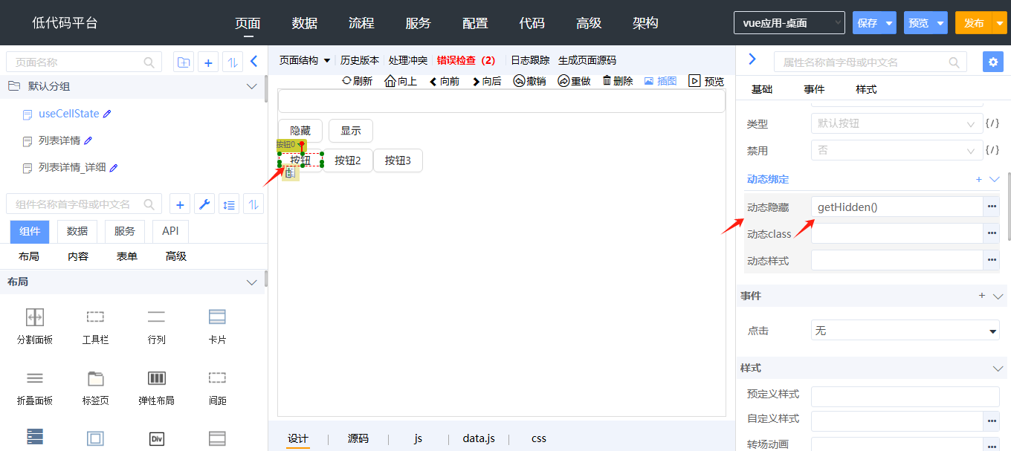Select the 行列 row-column component
The height and width of the screenshot is (451, 1011).
coord(156,325)
